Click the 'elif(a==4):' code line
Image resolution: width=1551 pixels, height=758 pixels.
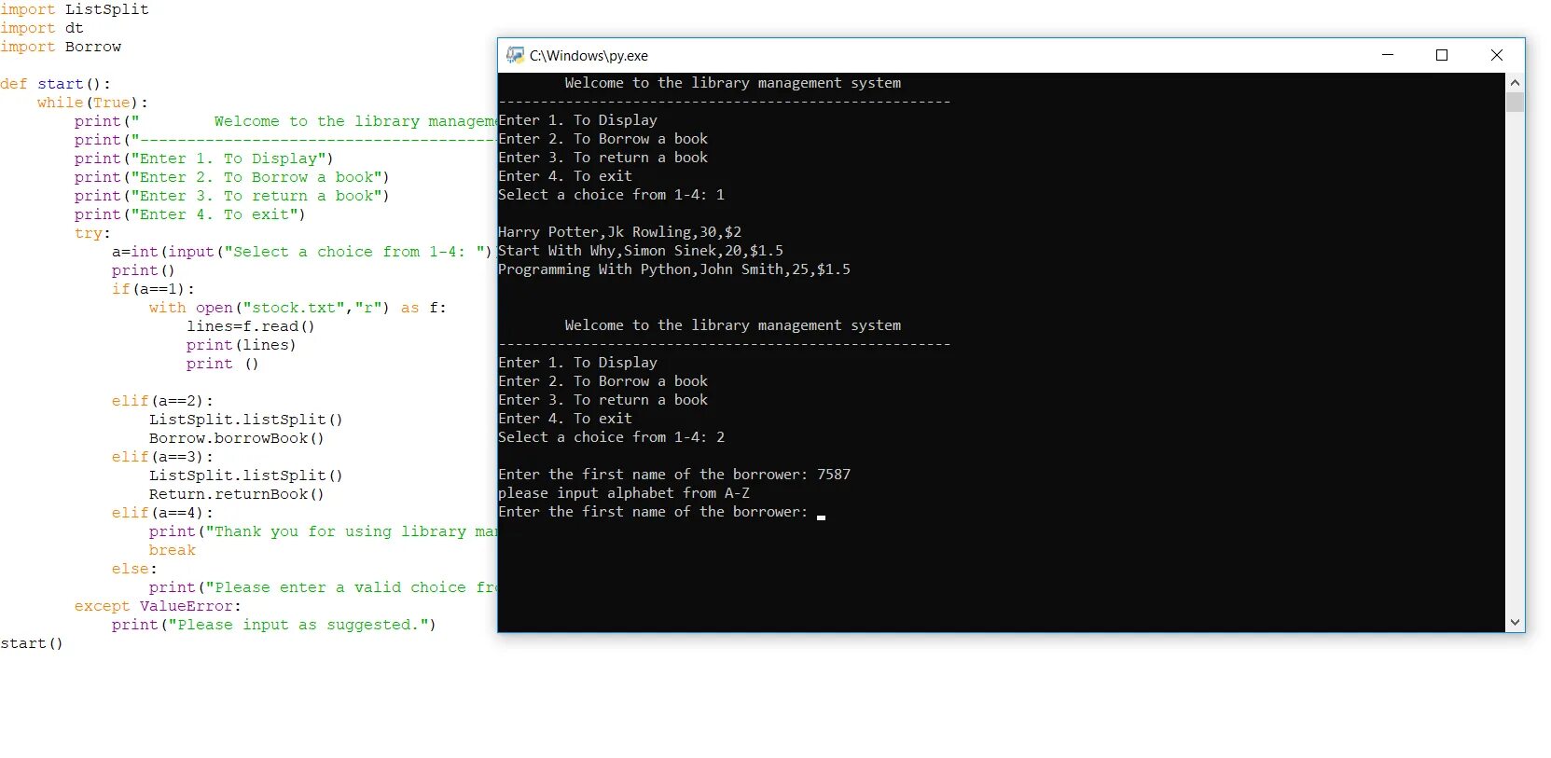pyautogui.click(x=162, y=513)
